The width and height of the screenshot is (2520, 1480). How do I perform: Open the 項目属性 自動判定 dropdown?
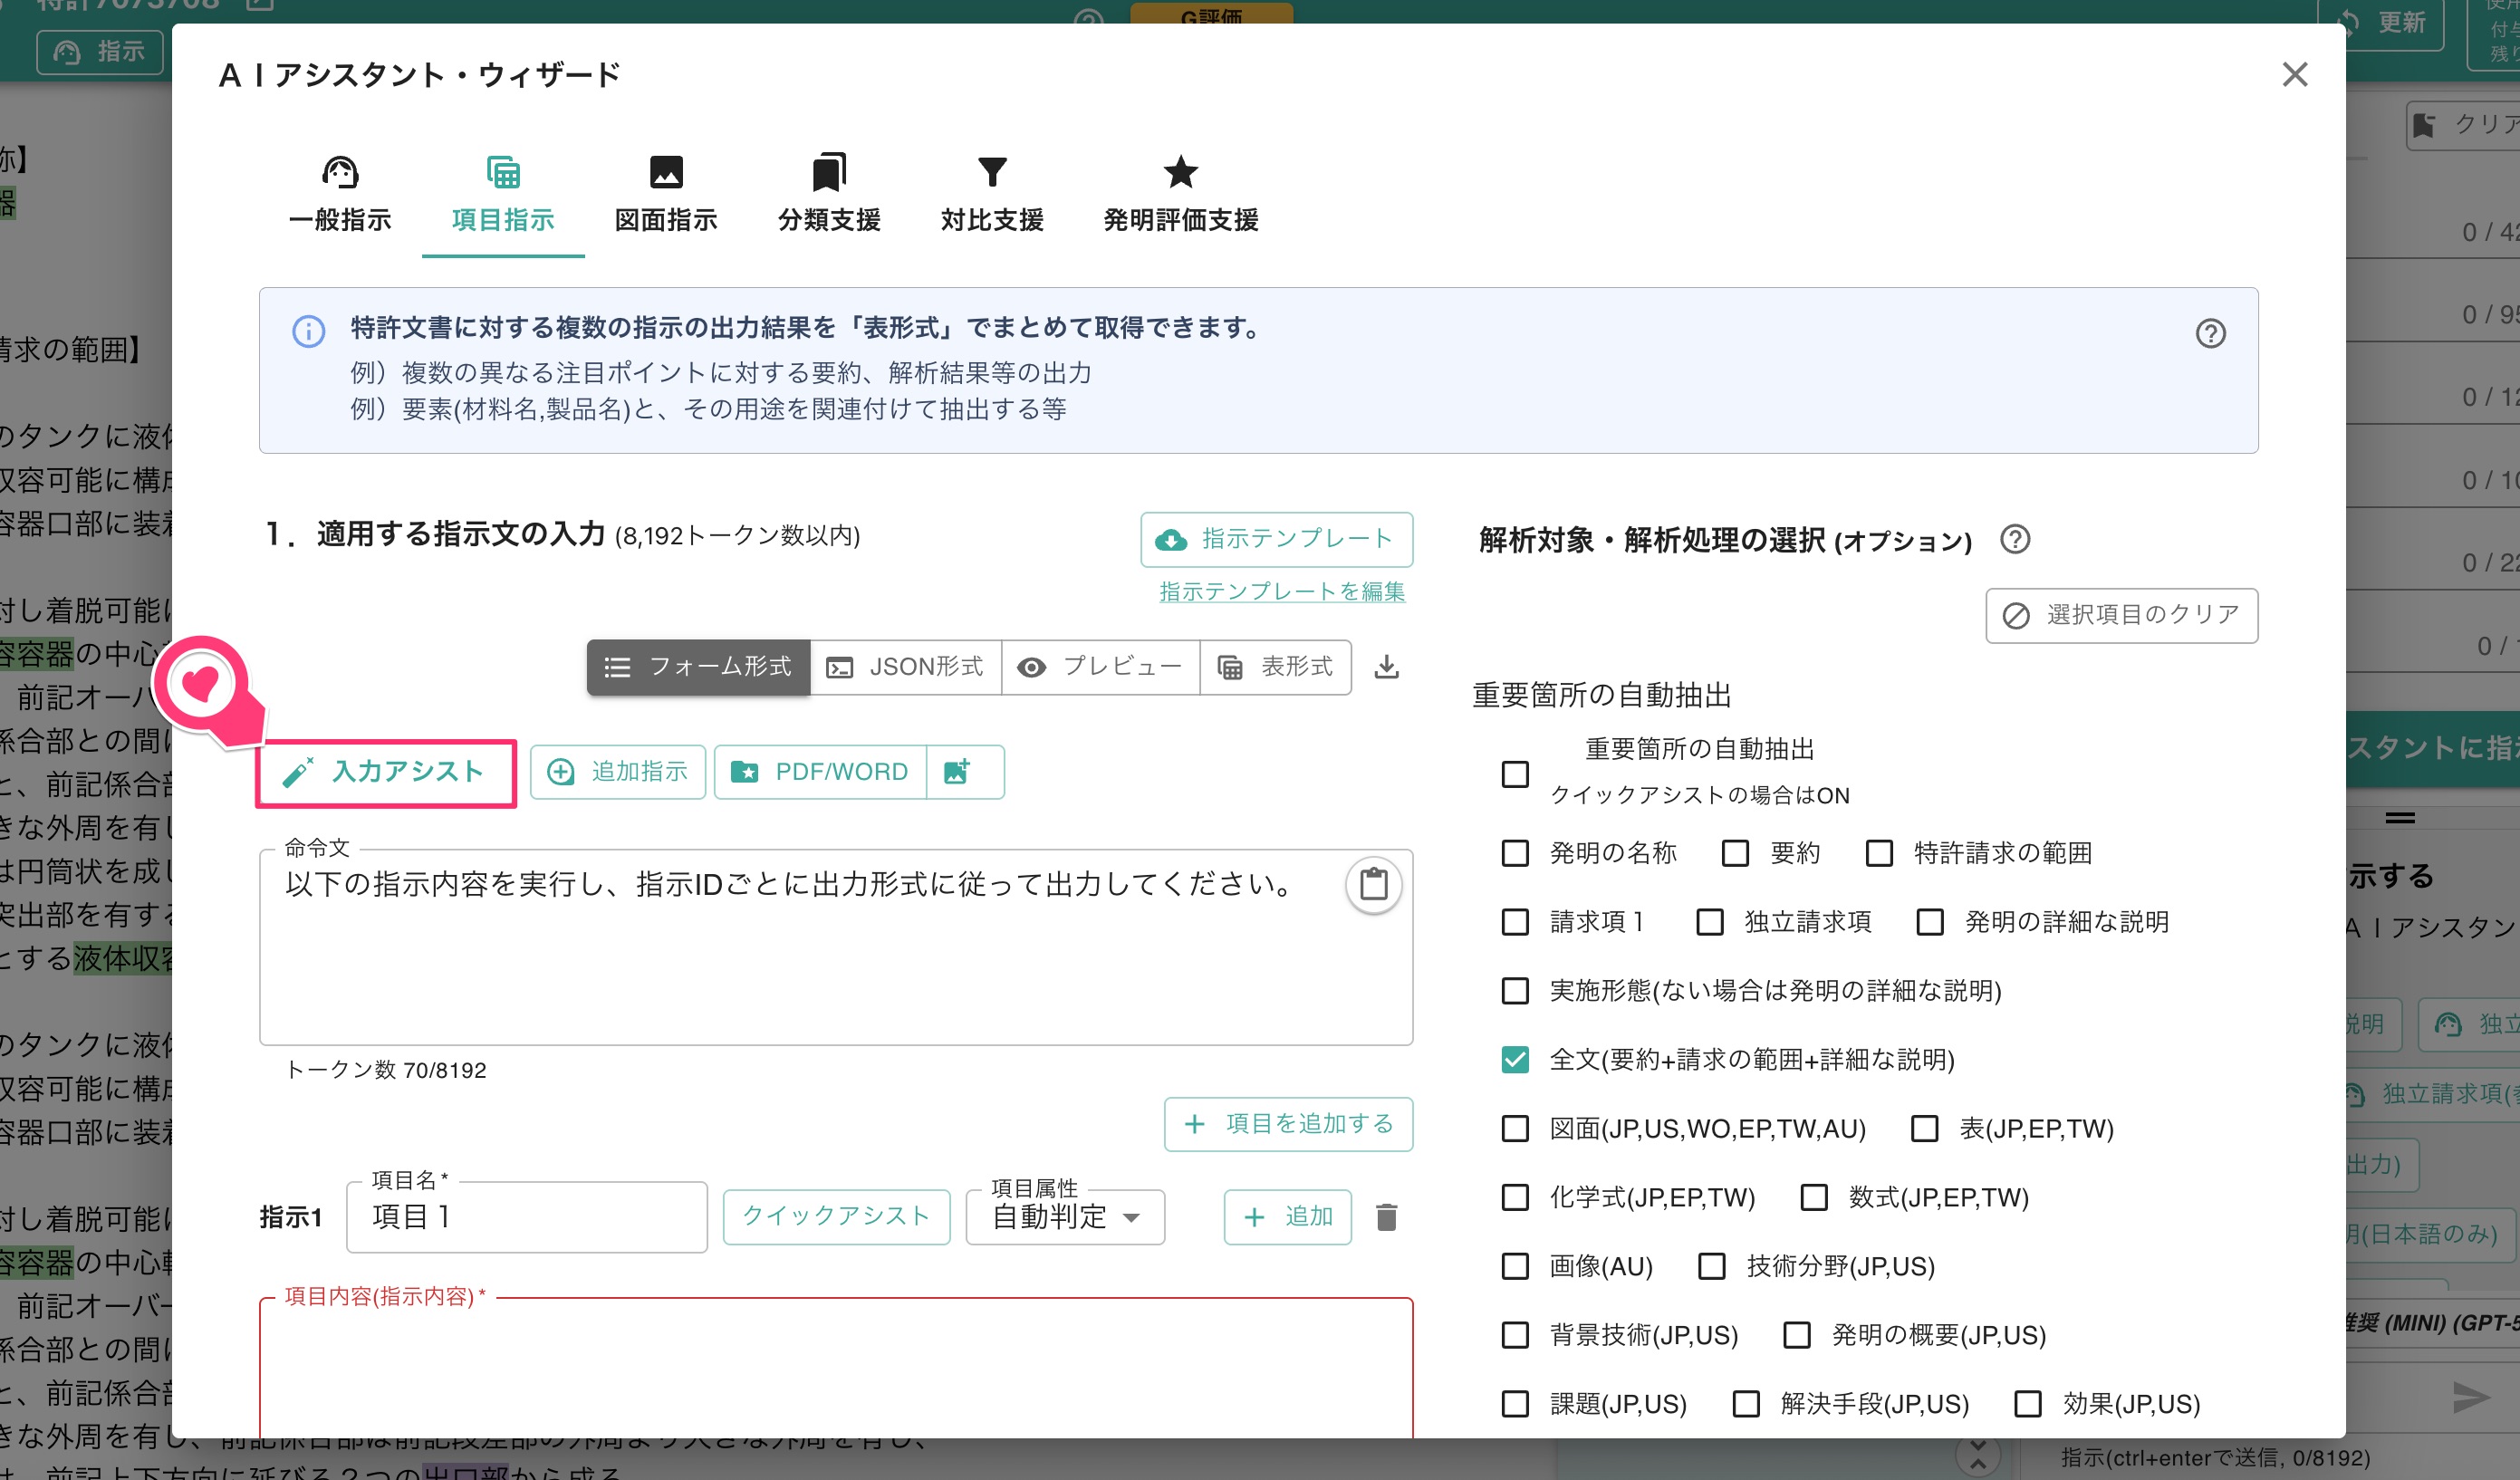pyautogui.click(x=1065, y=1217)
